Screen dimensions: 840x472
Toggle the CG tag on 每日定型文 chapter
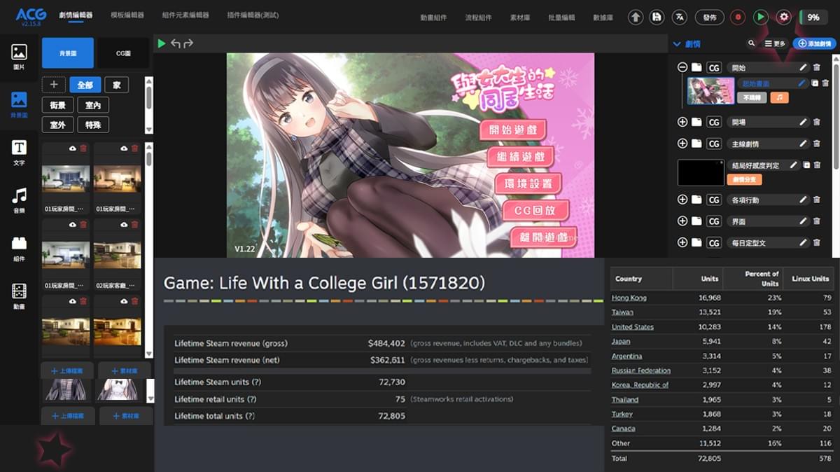click(713, 242)
